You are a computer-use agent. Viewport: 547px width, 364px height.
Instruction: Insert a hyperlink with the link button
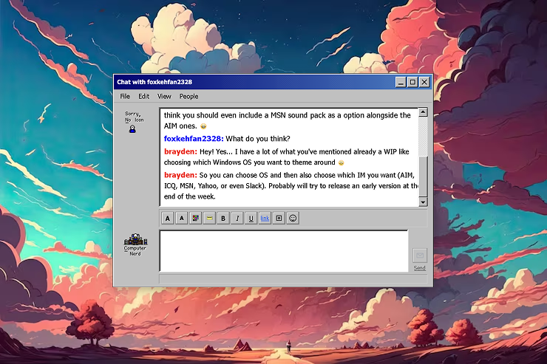(x=265, y=219)
